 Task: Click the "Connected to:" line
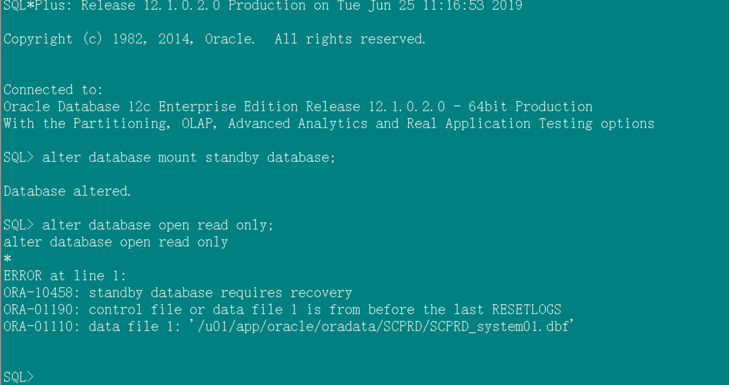tap(53, 90)
